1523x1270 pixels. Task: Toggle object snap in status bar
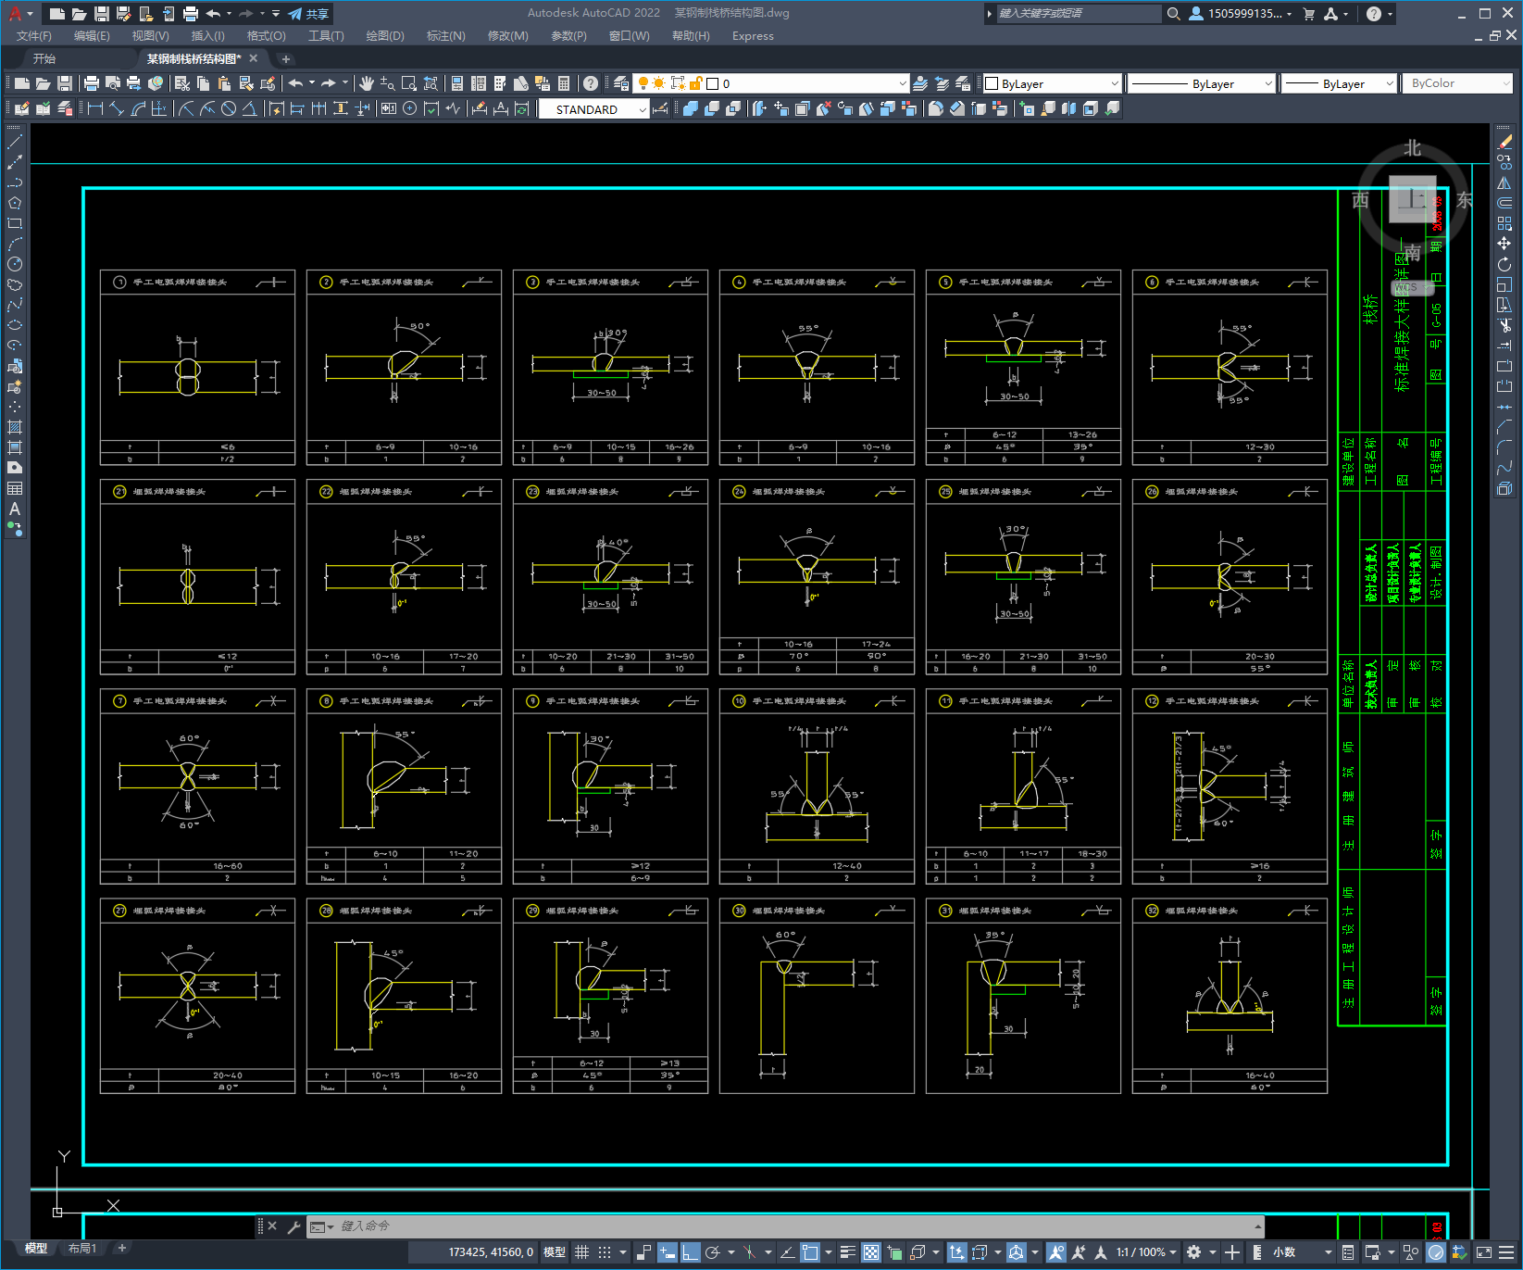[x=810, y=1252]
